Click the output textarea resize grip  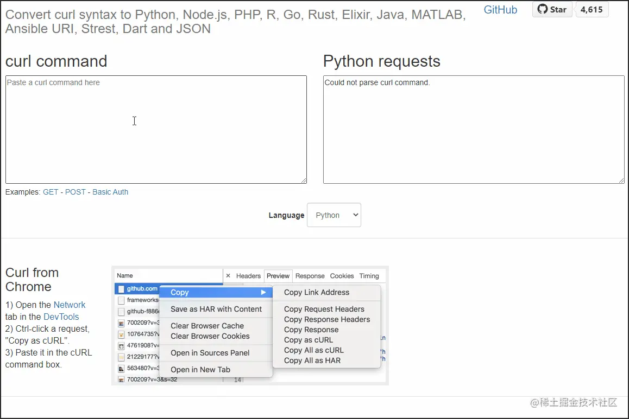pos(621,181)
